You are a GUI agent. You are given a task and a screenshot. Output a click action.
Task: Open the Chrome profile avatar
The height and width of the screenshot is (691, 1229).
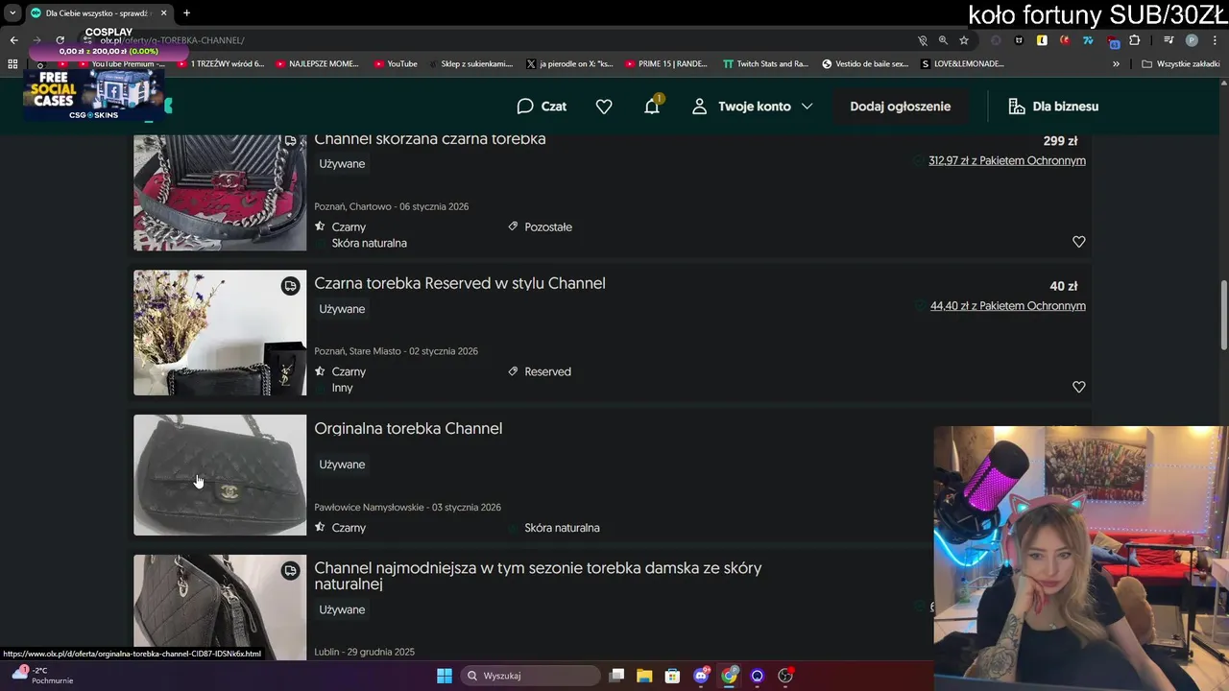[1192, 40]
